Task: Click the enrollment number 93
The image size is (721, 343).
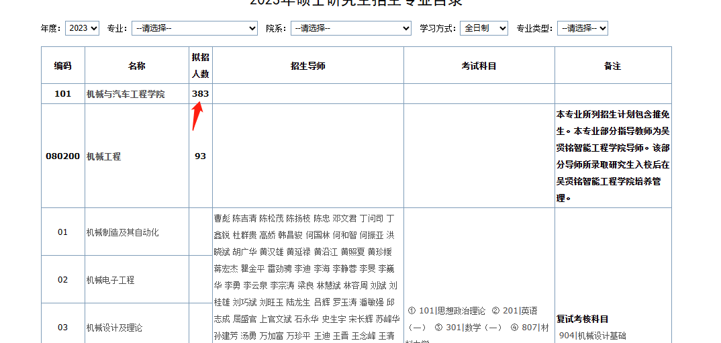Action: (200, 156)
